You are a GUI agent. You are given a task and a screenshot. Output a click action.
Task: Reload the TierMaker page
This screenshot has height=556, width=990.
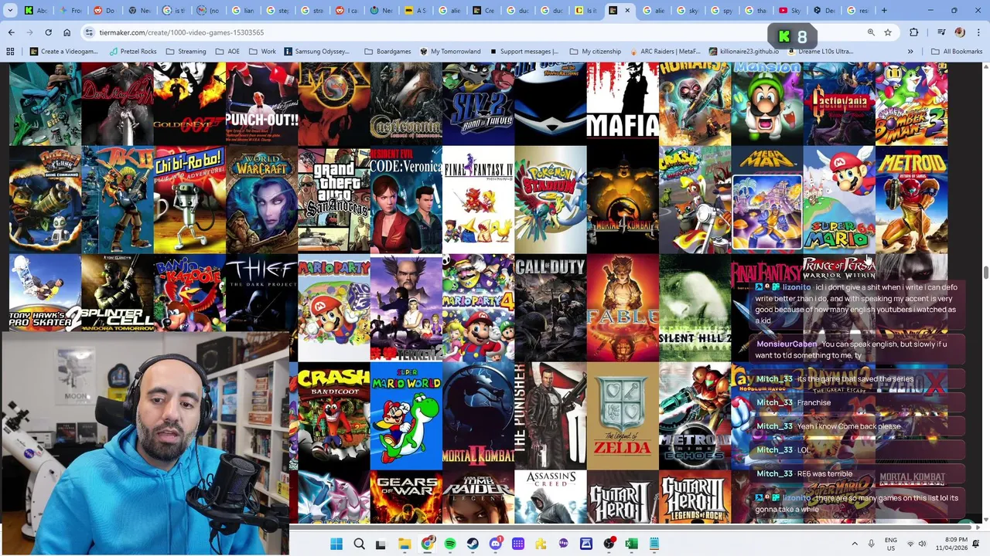tap(48, 32)
